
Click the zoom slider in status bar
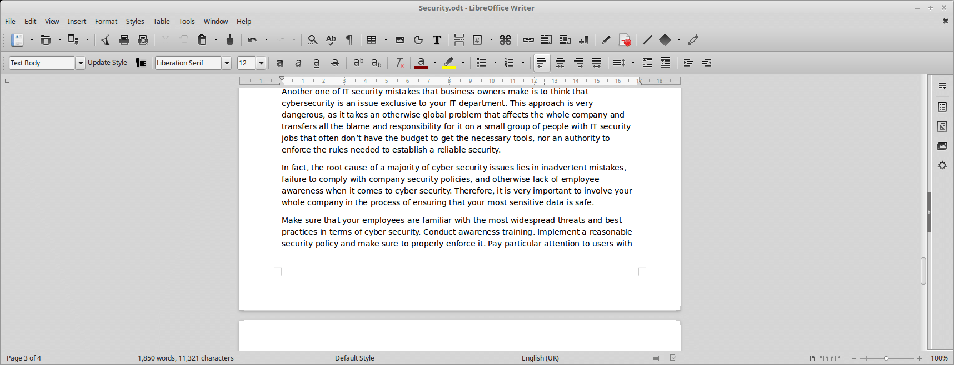point(886,358)
